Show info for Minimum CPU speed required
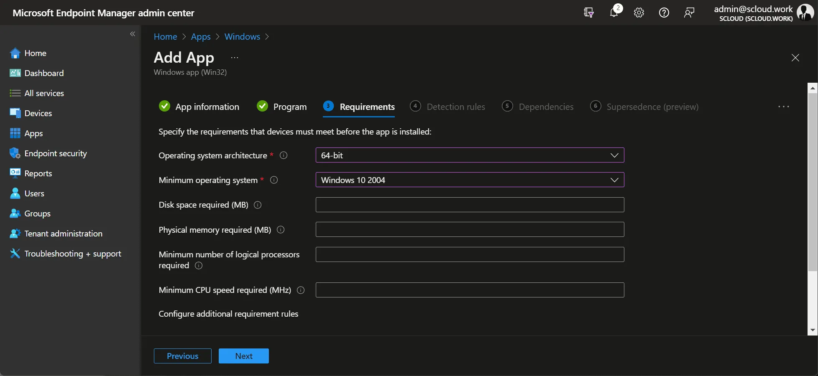The width and height of the screenshot is (818, 376). click(x=301, y=290)
